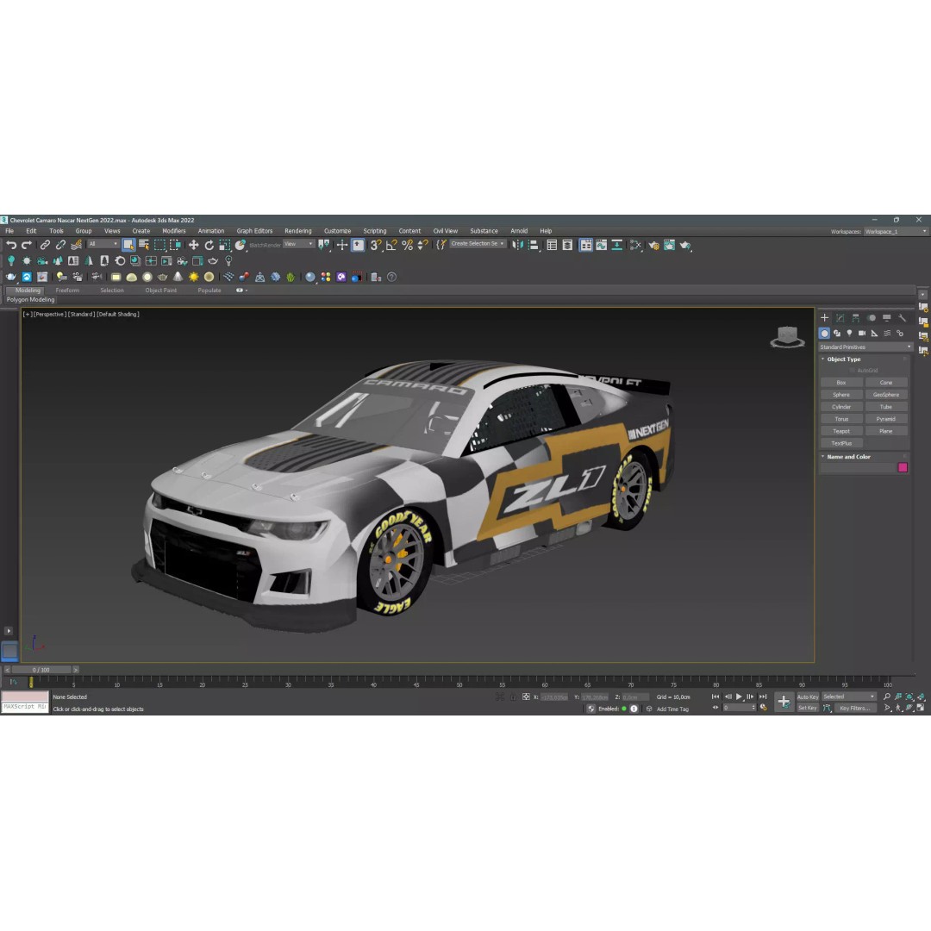
Task: Activate the Select and Move tool
Action: point(194,245)
